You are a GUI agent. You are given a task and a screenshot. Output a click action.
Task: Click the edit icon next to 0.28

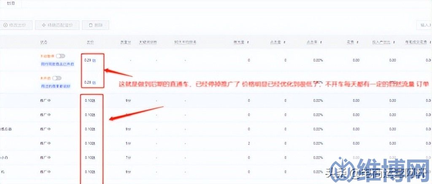(94, 82)
